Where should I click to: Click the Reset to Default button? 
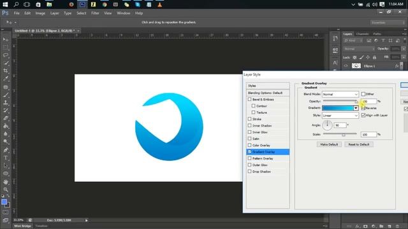point(359,144)
